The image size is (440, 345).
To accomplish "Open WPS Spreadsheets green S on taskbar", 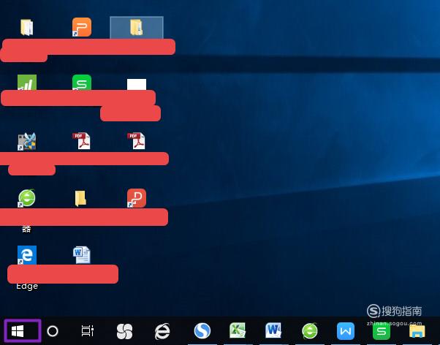I will coord(382,331).
